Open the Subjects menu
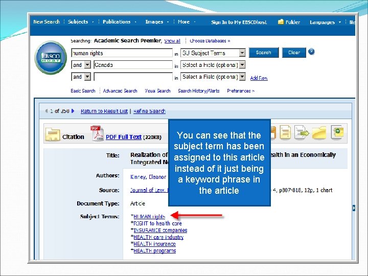This screenshot has height=276, width=368. (x=78, y=22)
